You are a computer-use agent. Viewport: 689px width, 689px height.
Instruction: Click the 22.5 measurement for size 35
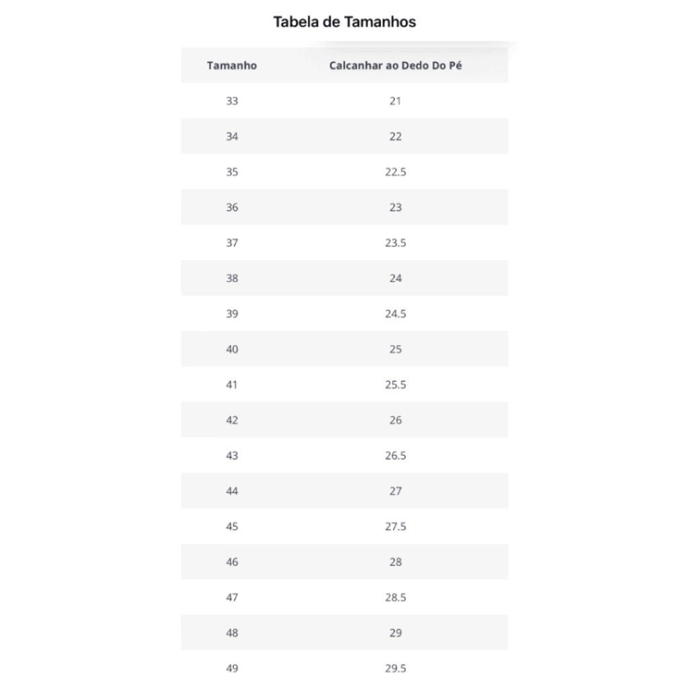(x=396, y=172)
